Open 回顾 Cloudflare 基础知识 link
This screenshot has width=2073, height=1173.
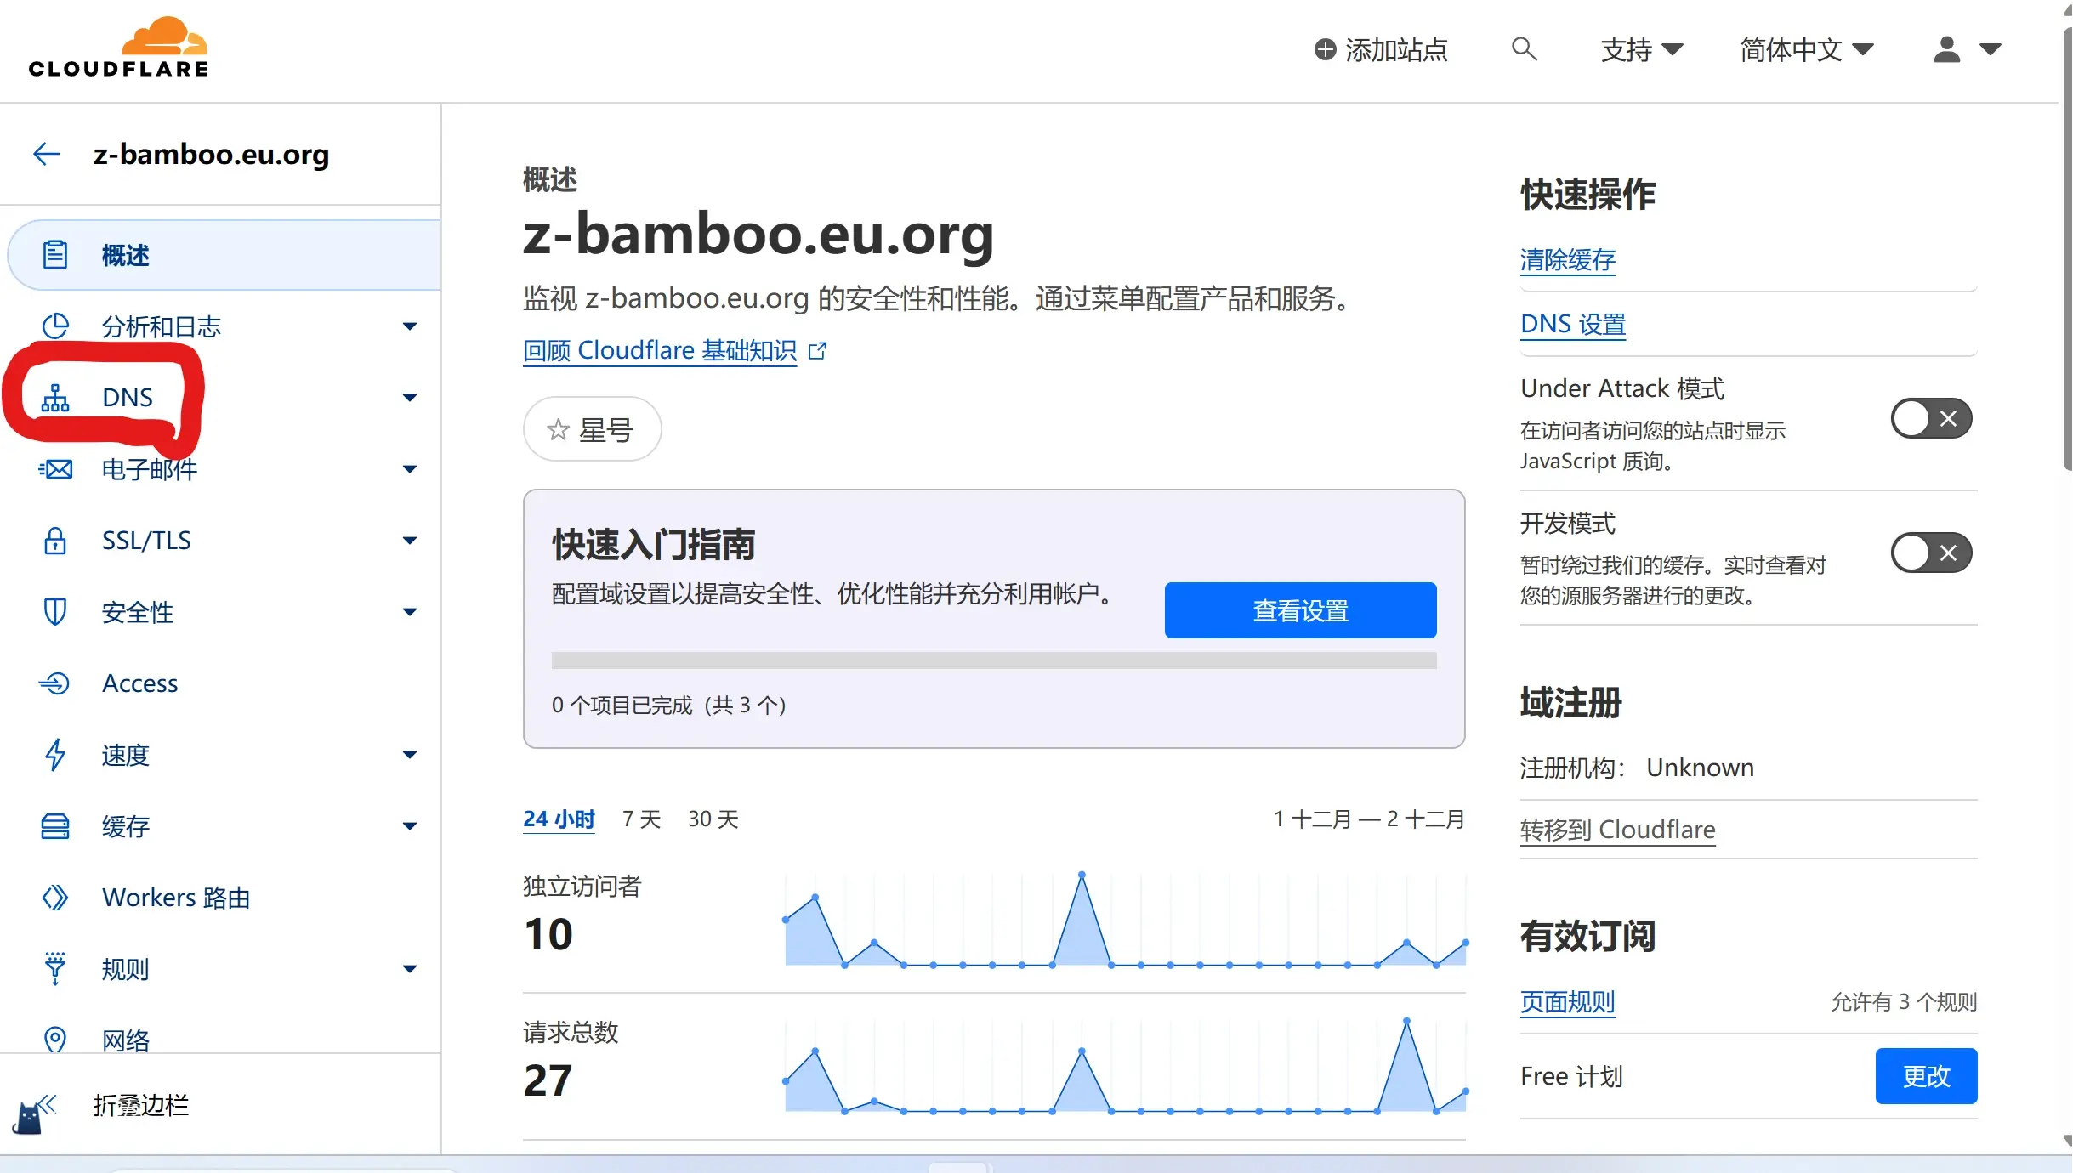pos(660,350)
